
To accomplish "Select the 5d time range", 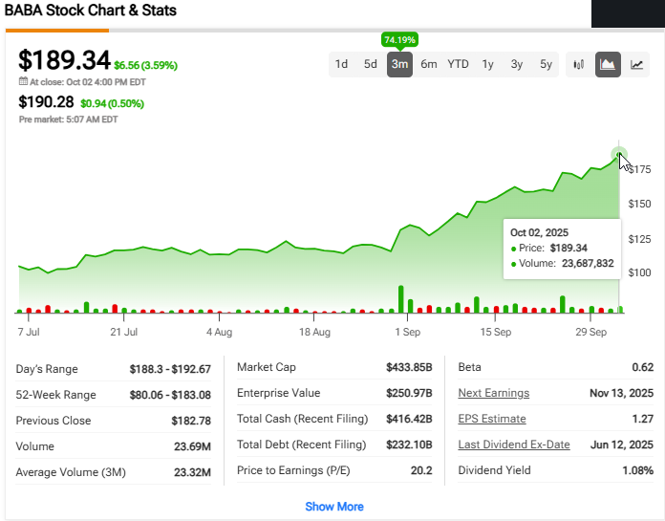I will (370, 65).
